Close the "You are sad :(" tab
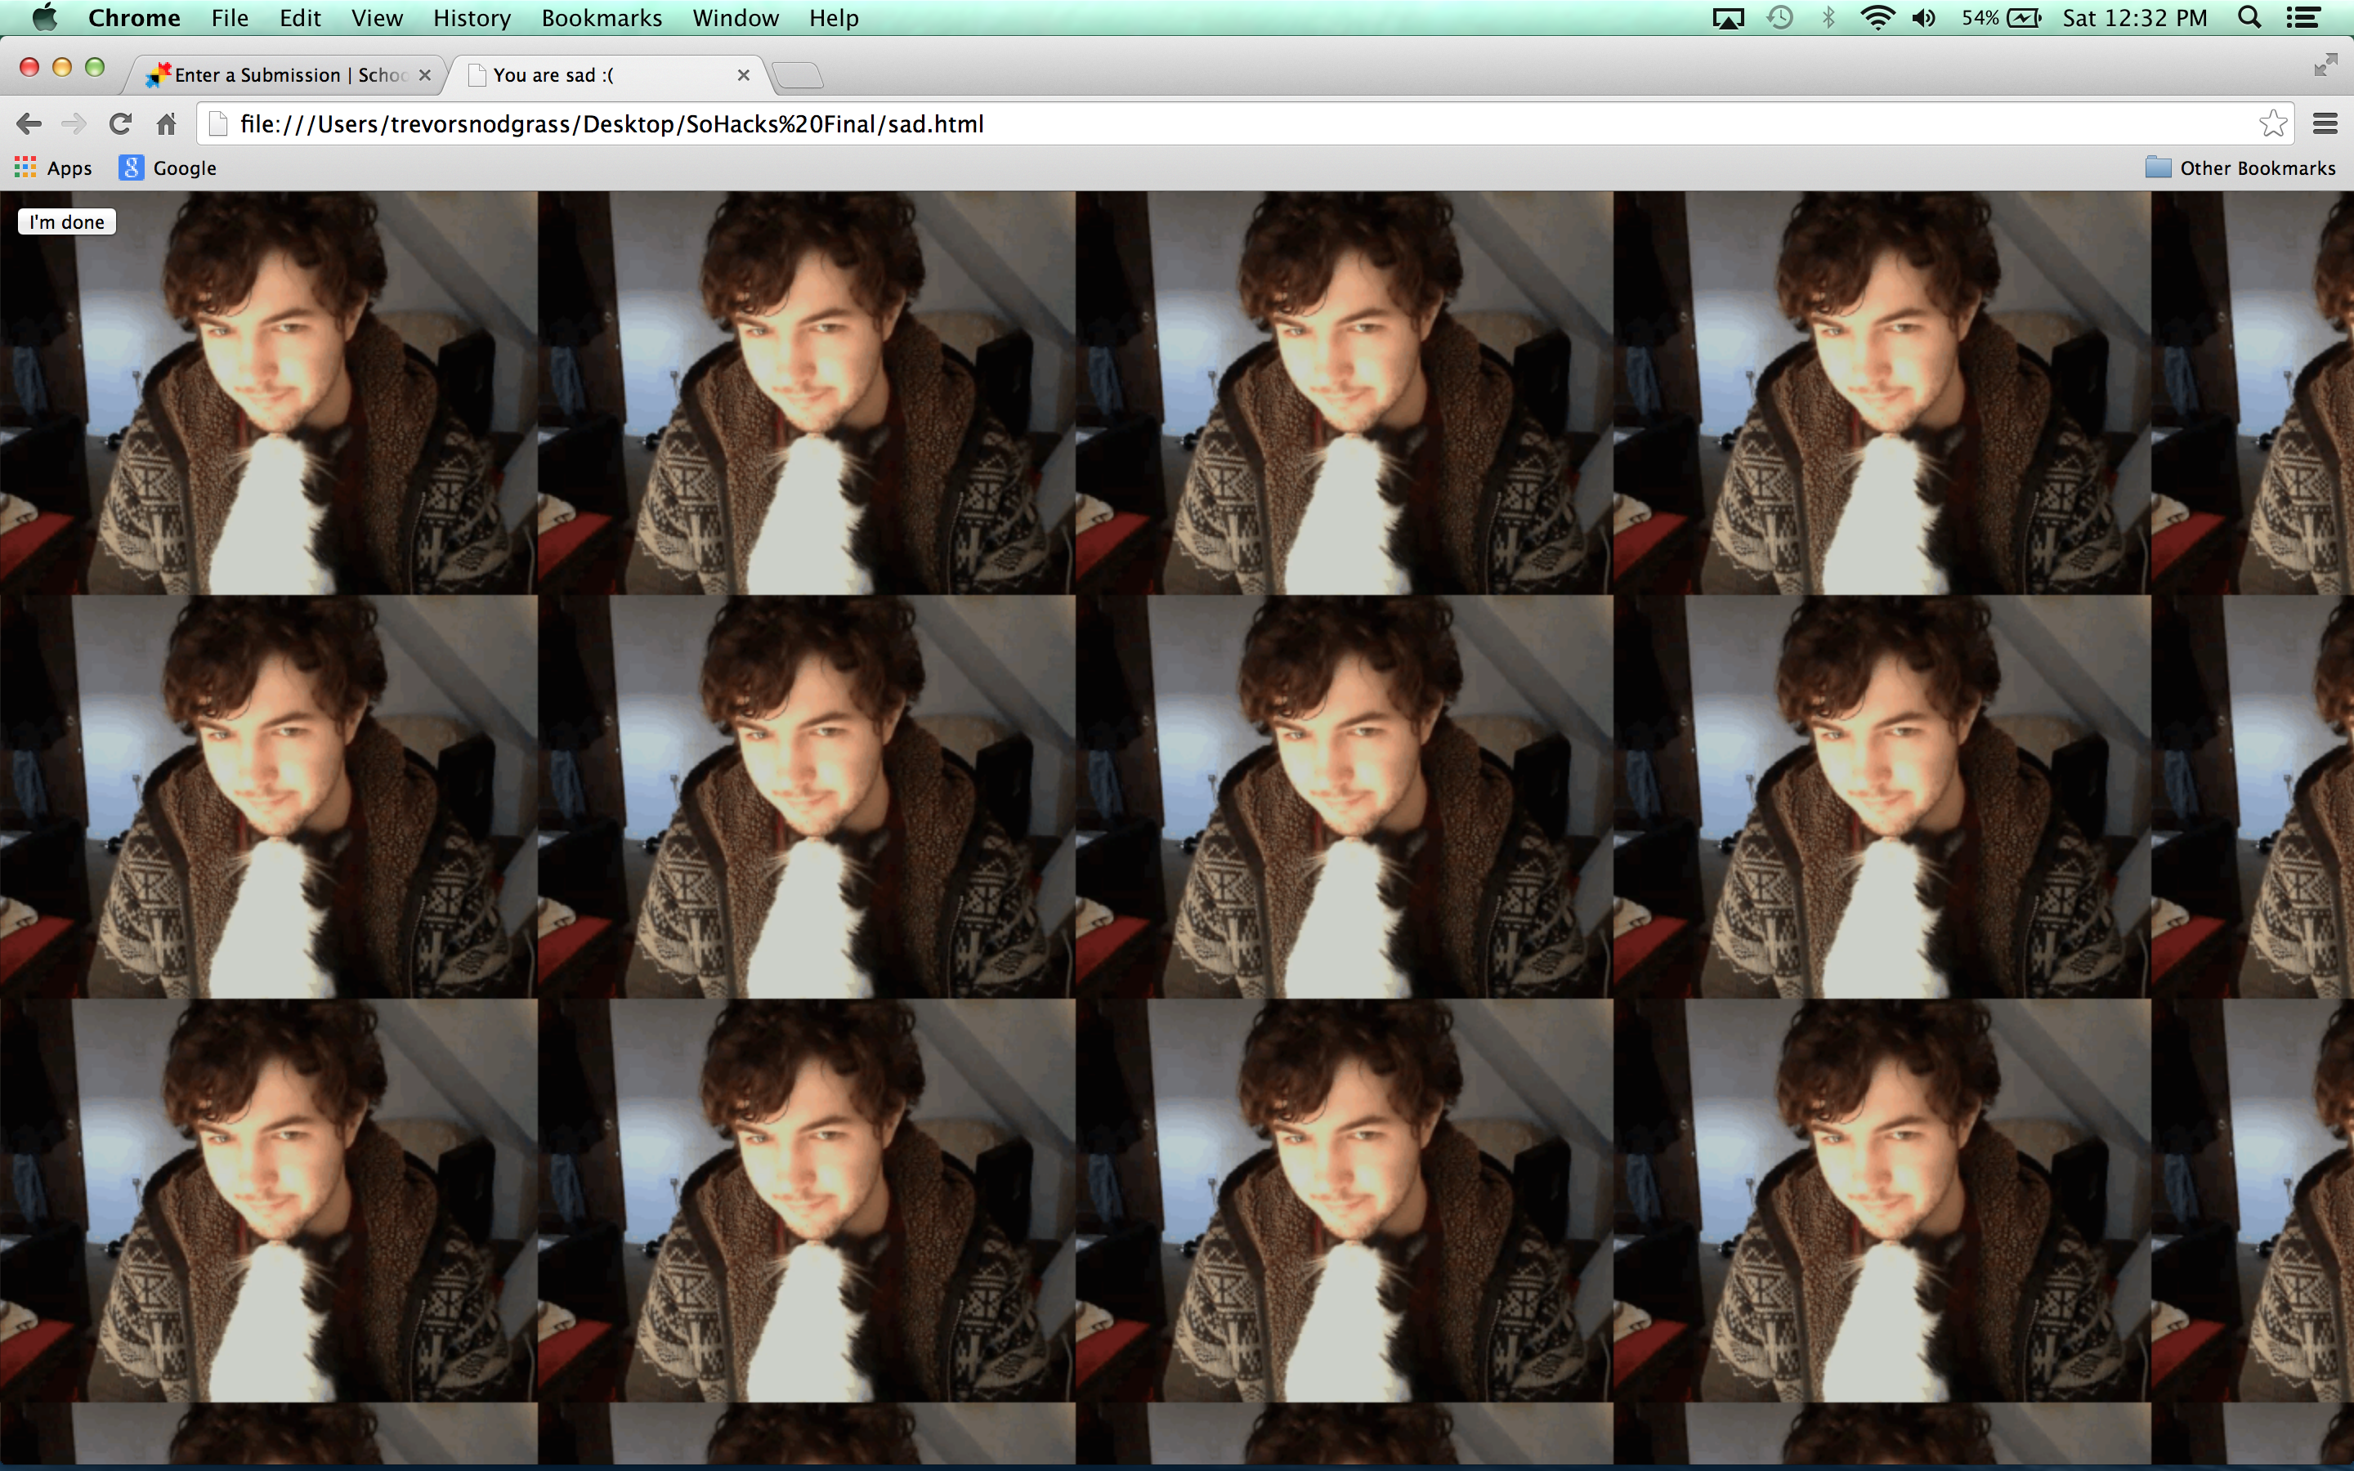 click(743, 75)
